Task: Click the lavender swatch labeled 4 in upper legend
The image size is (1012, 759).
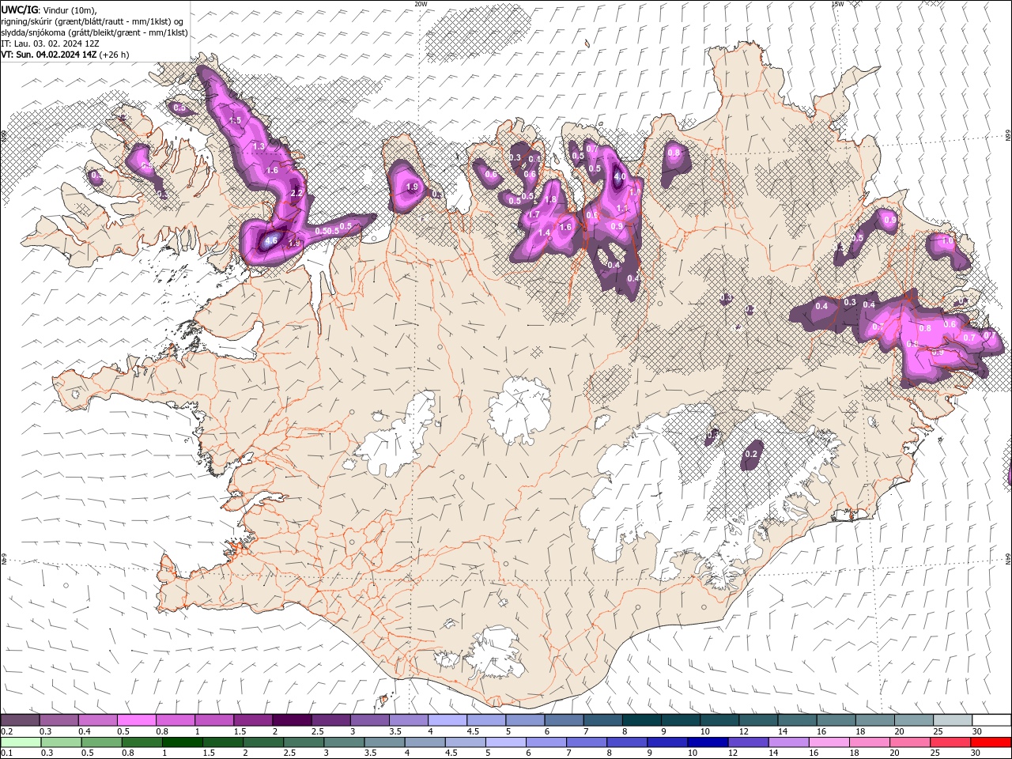Action: click(x=447, y=720)
